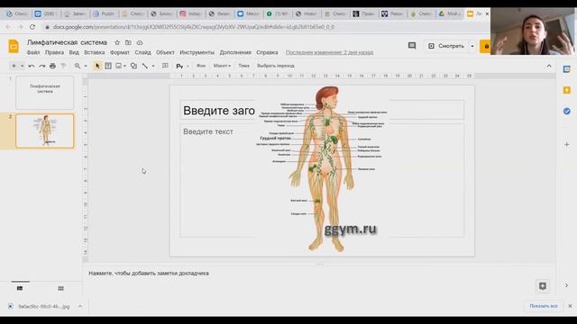Add a comment from toolbar
The height and width of the screenshot is (324, 577).
coord(165,66)
